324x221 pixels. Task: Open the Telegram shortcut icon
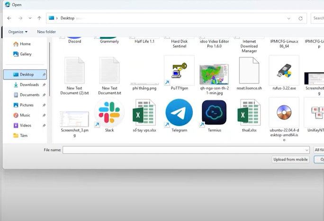pyautogui.click(x=179, y=113)
